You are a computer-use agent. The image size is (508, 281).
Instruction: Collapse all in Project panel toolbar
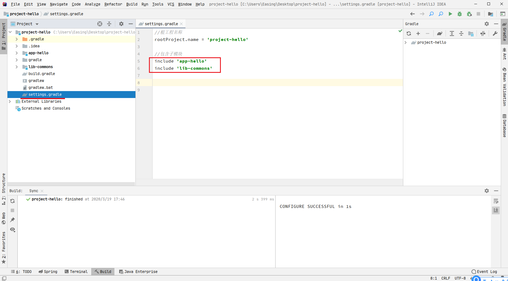point(109,24)
